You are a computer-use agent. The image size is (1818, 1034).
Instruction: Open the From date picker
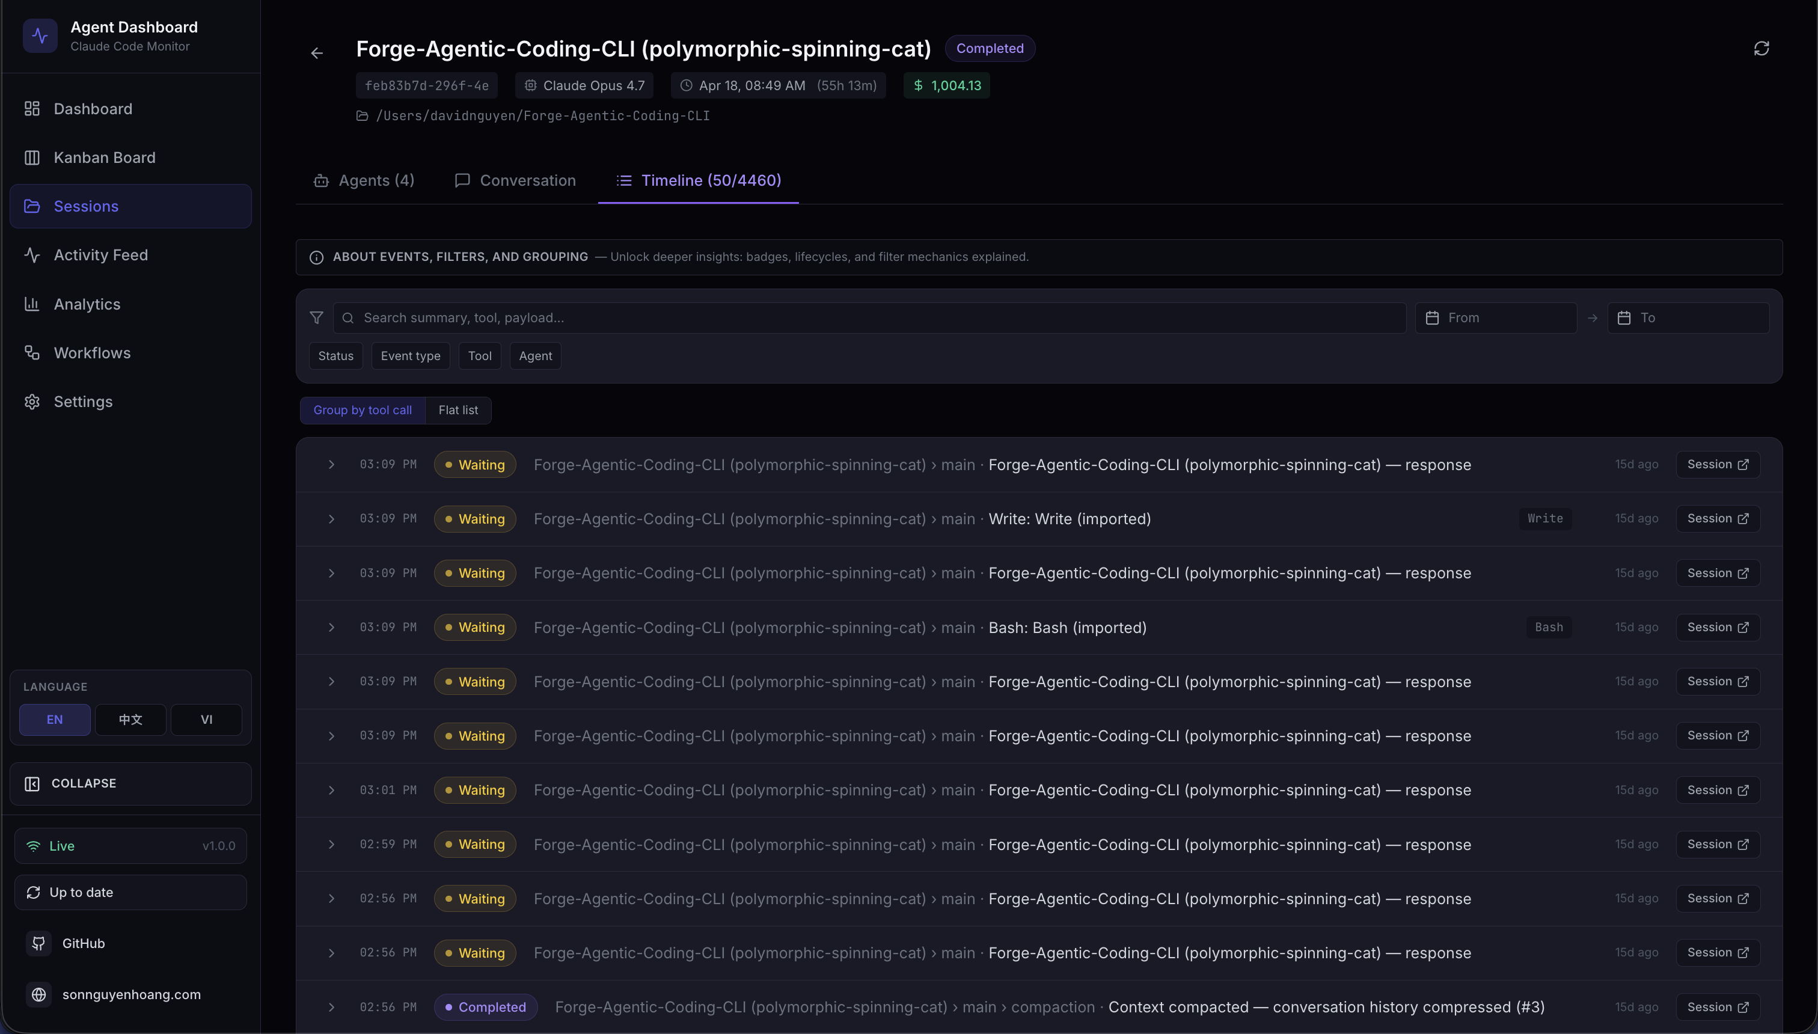1496,317
